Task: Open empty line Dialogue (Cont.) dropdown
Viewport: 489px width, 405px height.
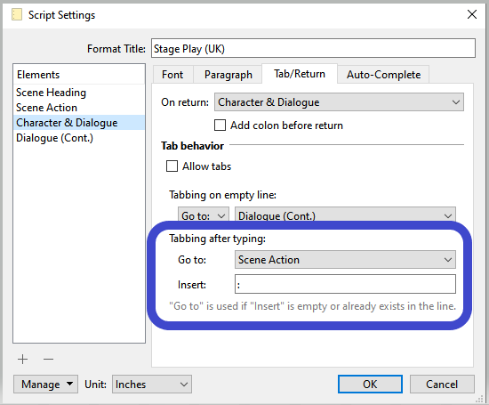Action: [x=345, y=214]
